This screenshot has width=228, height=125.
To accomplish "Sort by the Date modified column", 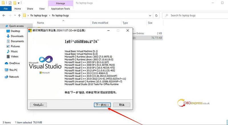I will click(100, 23).
